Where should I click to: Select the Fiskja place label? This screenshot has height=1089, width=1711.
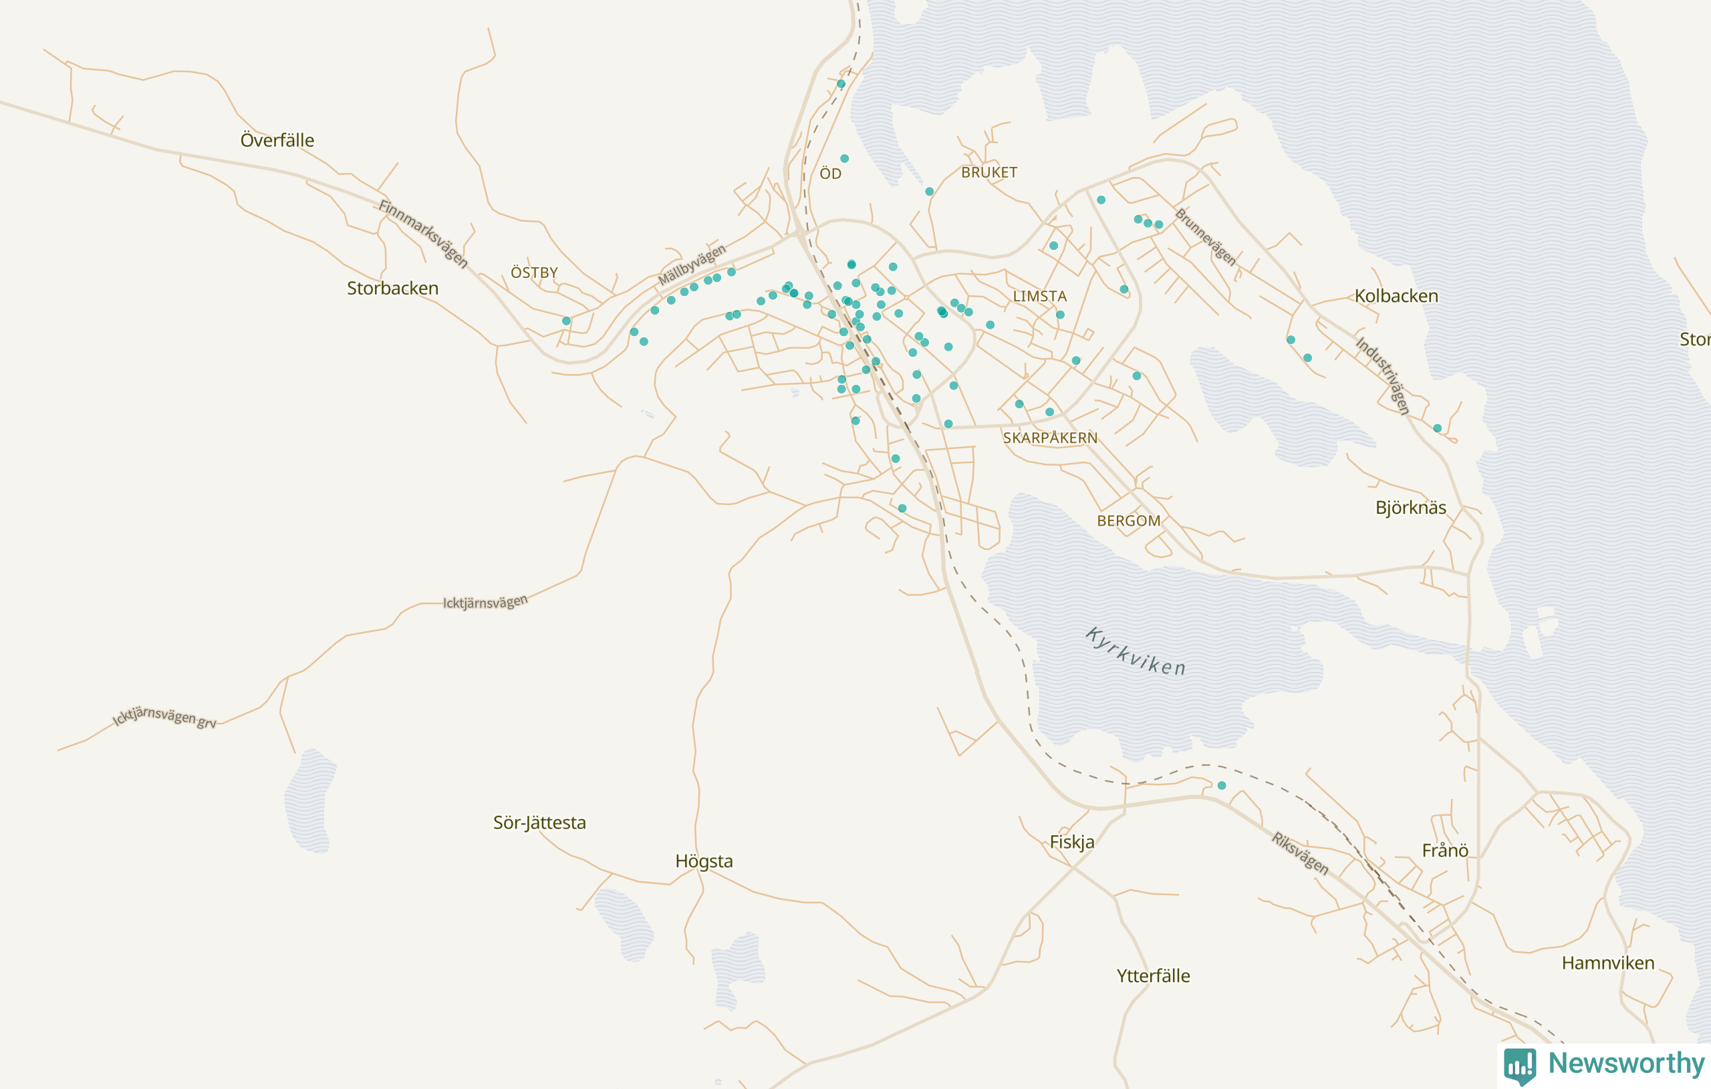click(1071, 842)
